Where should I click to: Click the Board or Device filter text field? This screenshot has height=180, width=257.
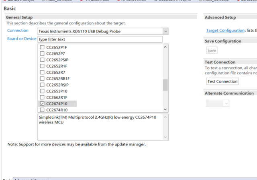(x=100, y=39)
